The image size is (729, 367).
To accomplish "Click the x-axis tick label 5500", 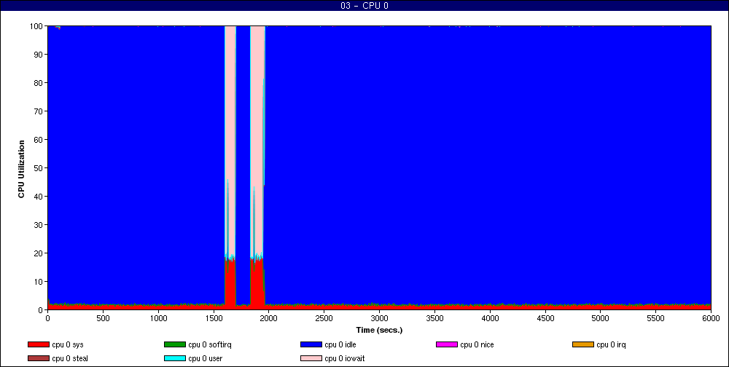I will (655, 319).
